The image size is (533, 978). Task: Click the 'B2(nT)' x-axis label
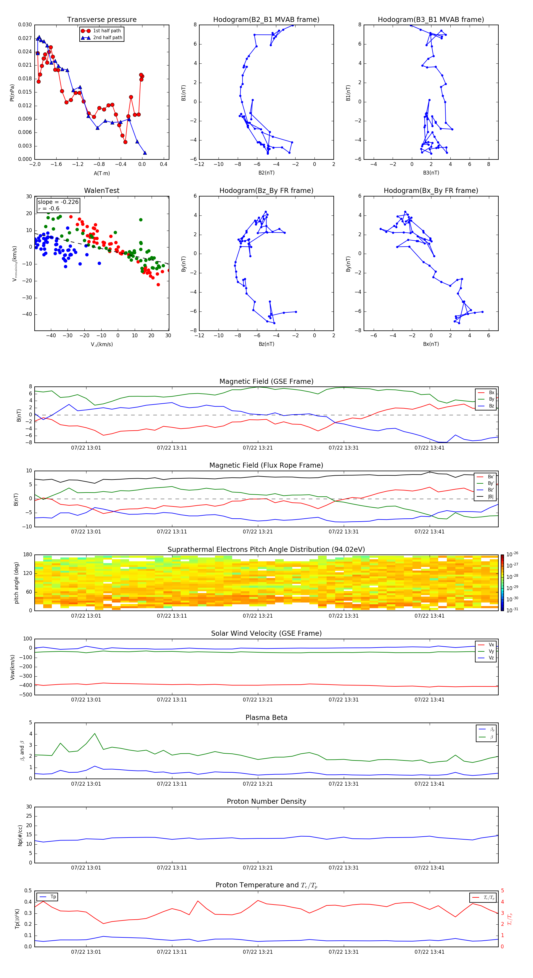click(266, 173)
